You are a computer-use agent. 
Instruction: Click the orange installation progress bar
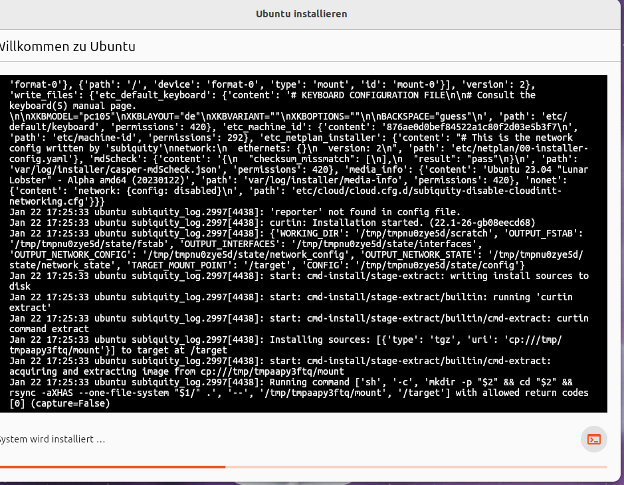pyautogui.click(x=112, y=467)
